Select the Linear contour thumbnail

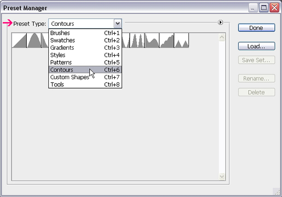[19, 40]
